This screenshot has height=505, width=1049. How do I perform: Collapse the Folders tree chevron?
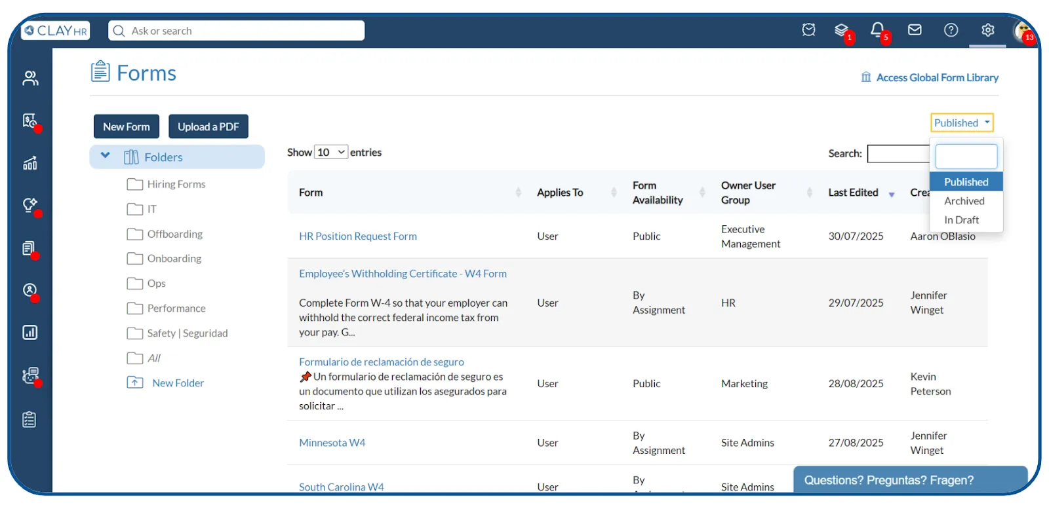[105, 156]
